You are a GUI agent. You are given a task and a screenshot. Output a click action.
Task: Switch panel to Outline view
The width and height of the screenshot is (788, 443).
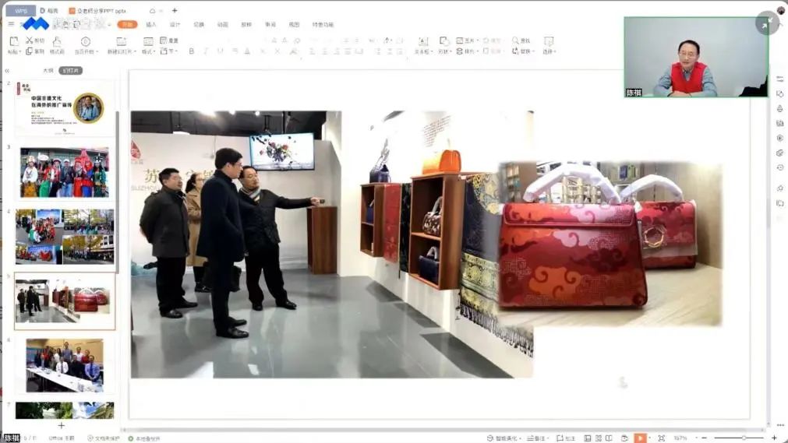click(x=48, y=71)
